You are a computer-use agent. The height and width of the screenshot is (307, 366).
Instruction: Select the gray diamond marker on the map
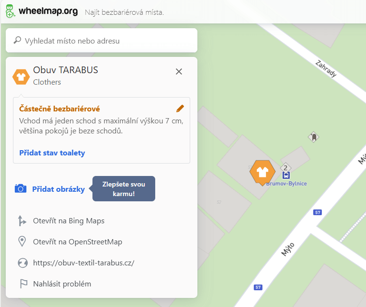click(x=313, y=137)
